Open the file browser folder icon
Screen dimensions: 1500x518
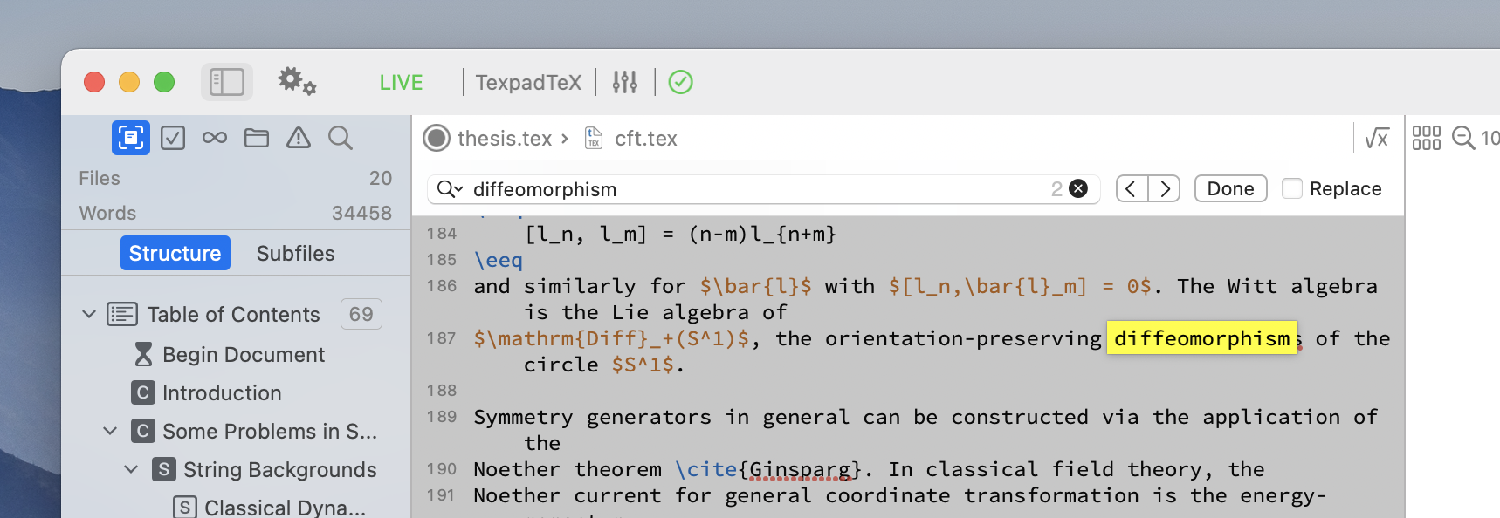257,138
